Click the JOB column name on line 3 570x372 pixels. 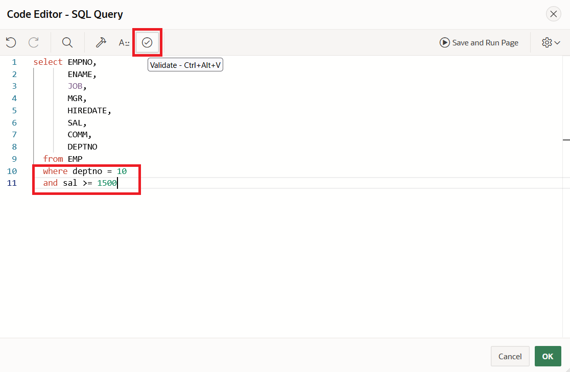(75, 86)
